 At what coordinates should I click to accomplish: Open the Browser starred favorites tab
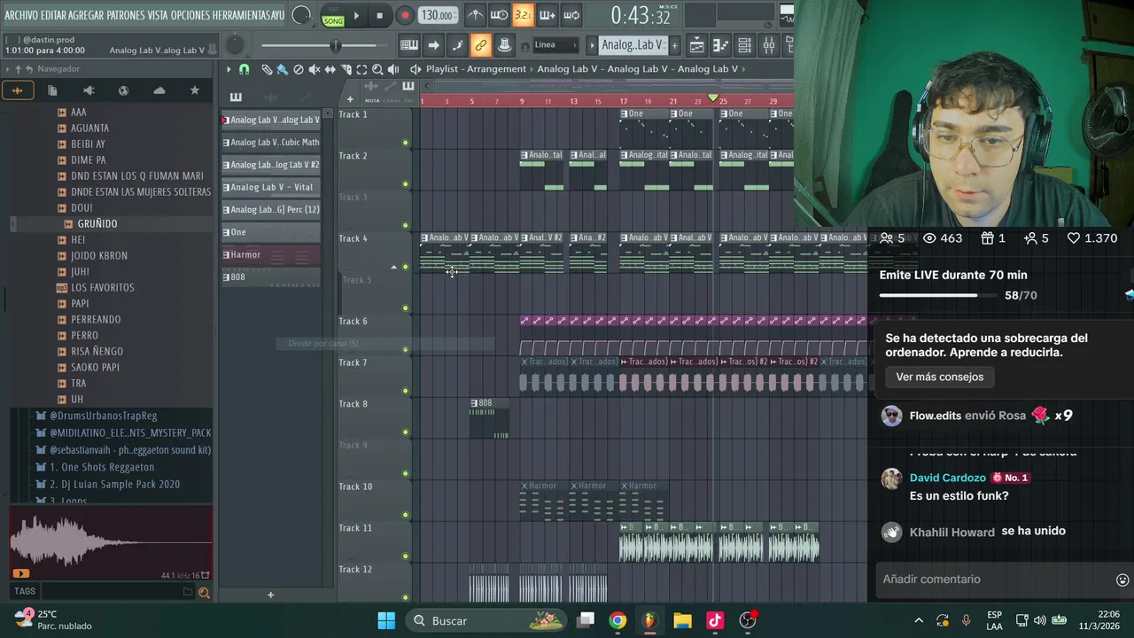(x=195, y=90)
